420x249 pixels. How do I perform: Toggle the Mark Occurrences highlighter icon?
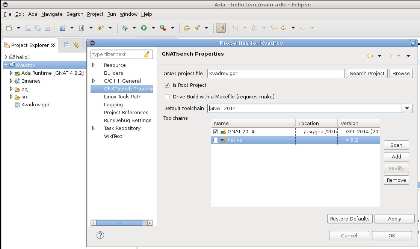pos(221,28)
